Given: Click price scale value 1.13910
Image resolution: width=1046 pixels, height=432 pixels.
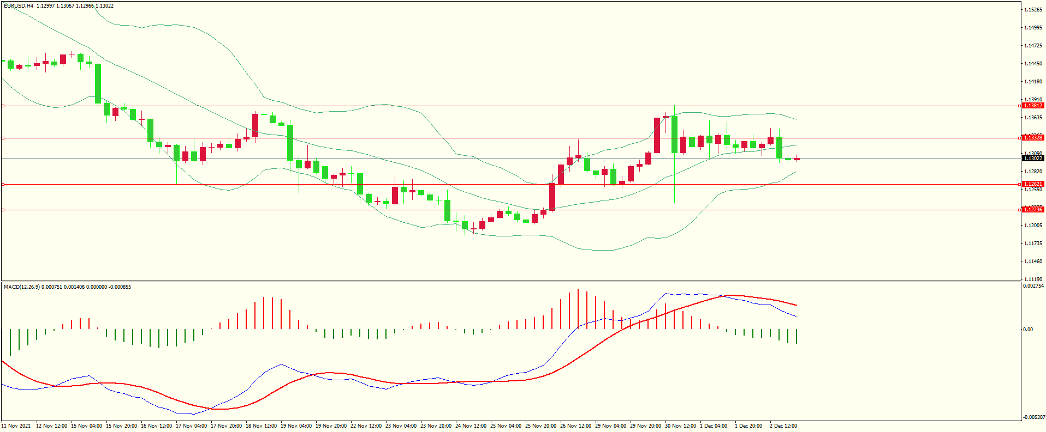Looking at the screenshot, I should 1033,100.
